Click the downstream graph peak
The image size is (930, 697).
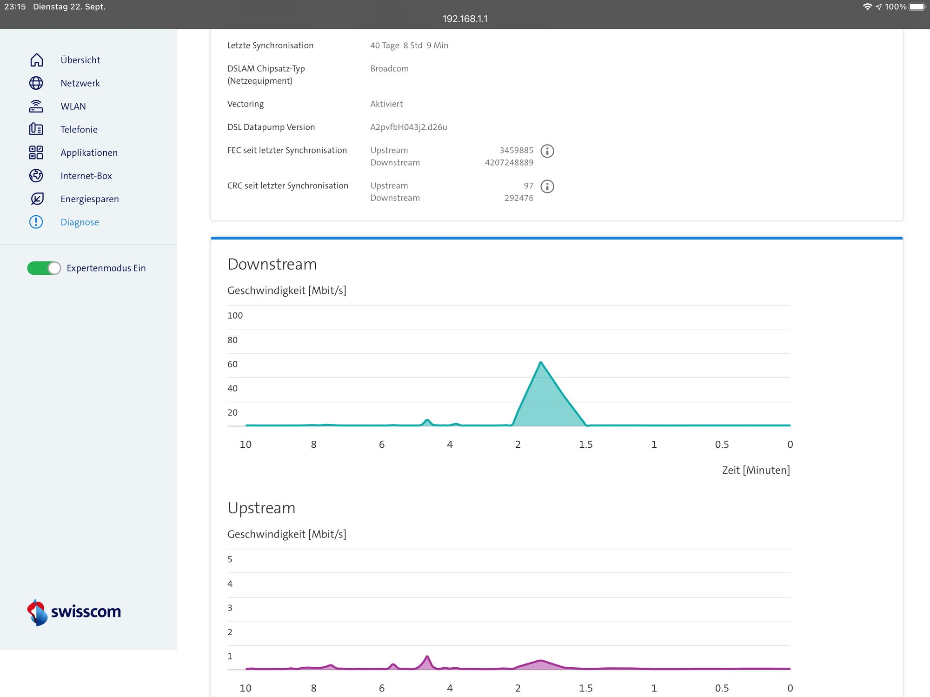541,362
